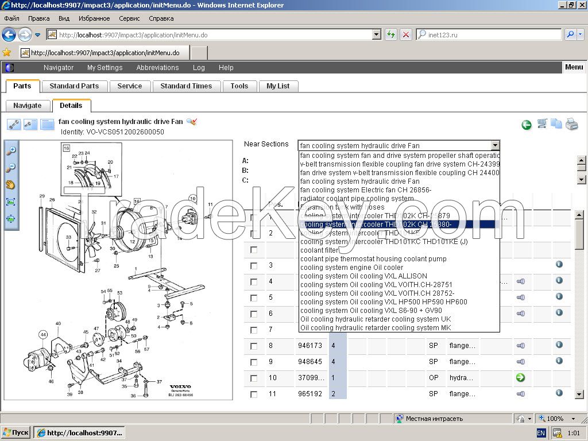Image resolution: width=588 pixels, height=441 pixels.
Task: Open info icon for position 8
Action: click(559, 345)
